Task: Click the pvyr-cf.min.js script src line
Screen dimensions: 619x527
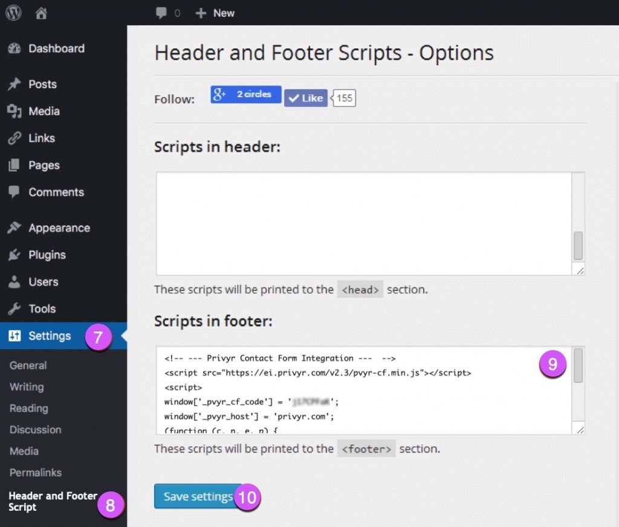Action: [318, 373]
